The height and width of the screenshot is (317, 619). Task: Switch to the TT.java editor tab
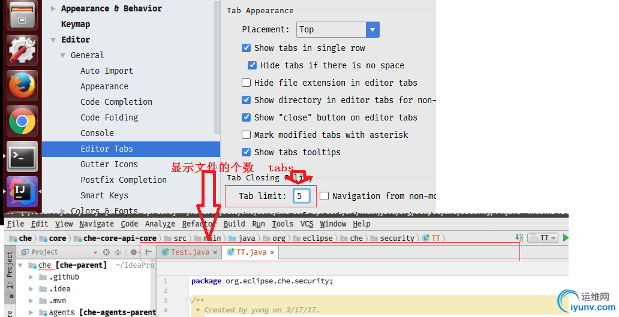[x=250, y=252]
